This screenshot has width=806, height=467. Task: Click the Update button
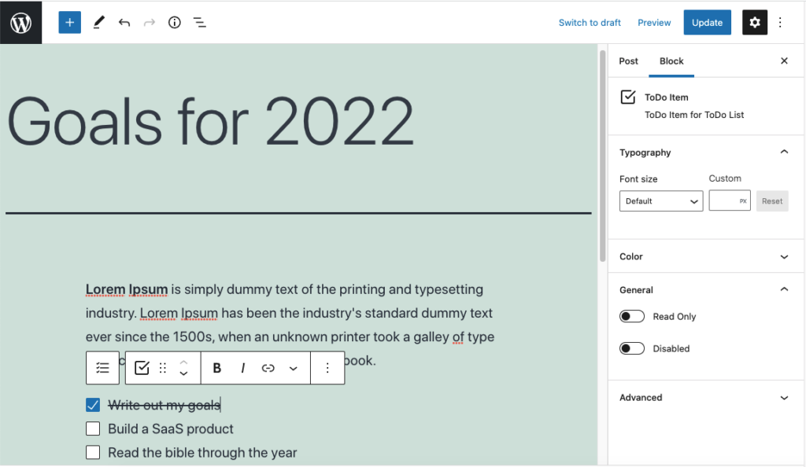coord(708,23)
